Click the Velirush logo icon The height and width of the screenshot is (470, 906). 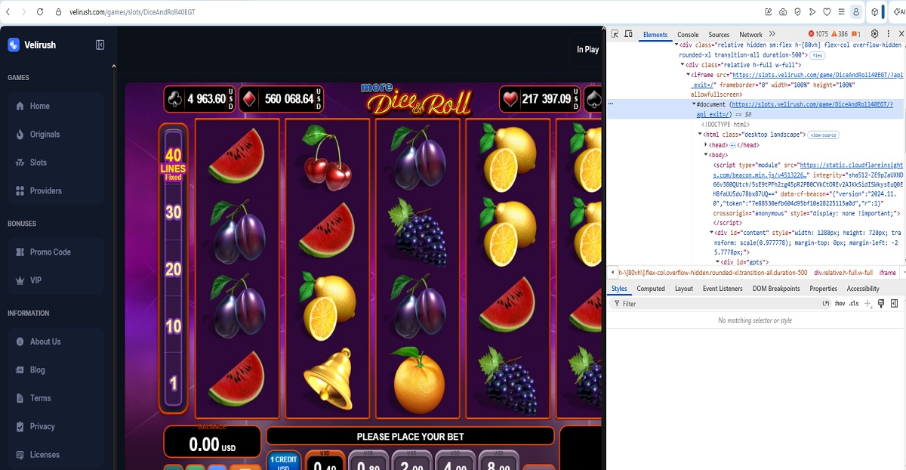[x=14, y=45]
